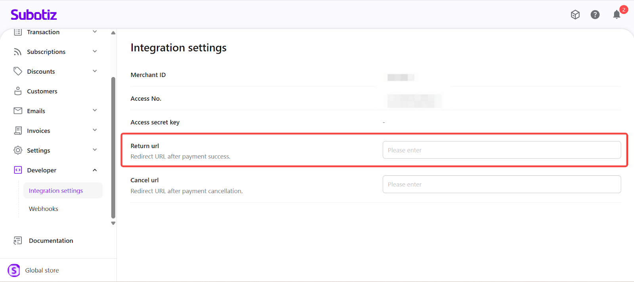Click the Subotiz logo
This screenshot has height=282, width=634.
tap(34, 15)
